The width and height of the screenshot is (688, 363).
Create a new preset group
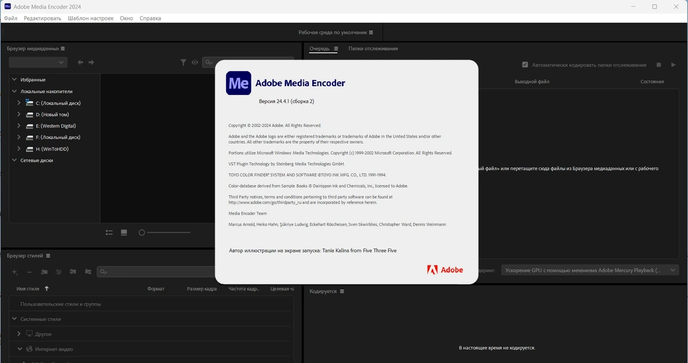44,272
